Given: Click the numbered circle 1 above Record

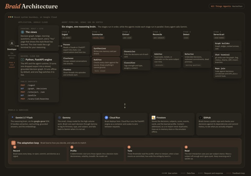Looking at the screenshot, I should [x=15, y=147].
